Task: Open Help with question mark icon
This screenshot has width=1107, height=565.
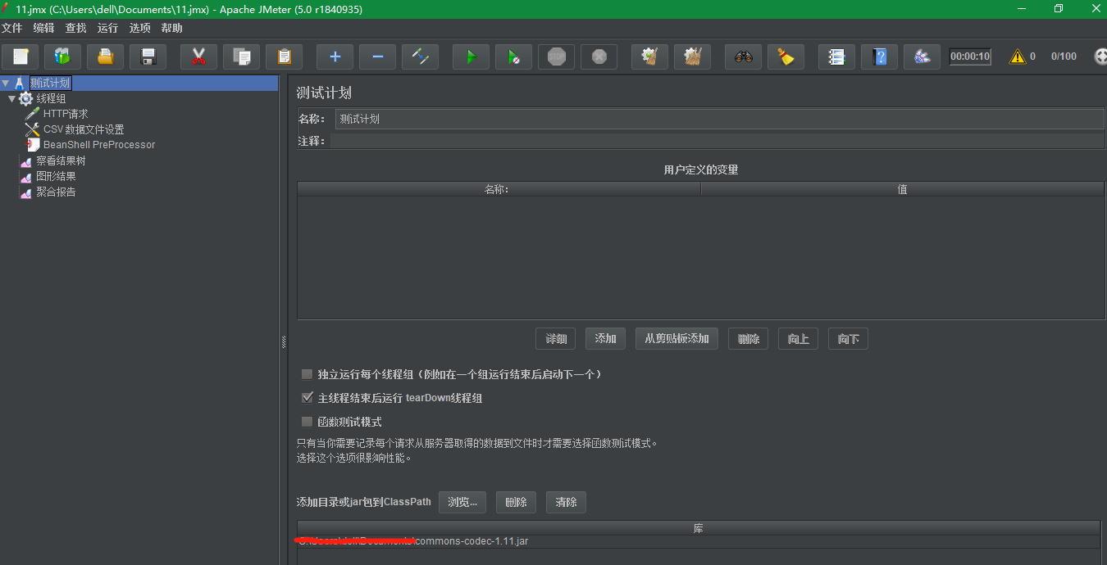Action: (879, 56)
